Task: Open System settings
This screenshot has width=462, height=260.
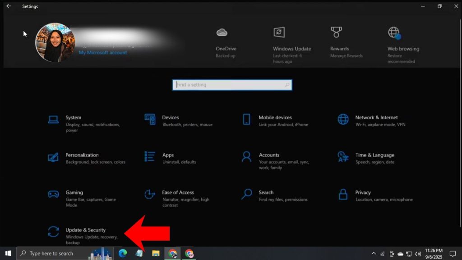Action: [x=73, y=117]
